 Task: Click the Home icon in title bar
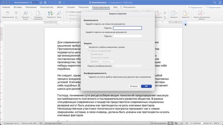point(41,2)
